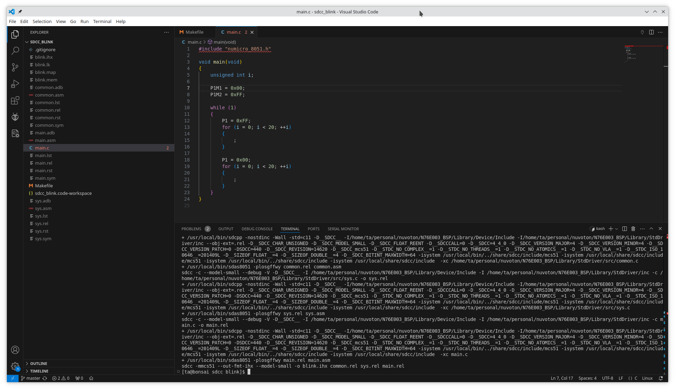Open the Run and Debug view

tap(15, 84)
